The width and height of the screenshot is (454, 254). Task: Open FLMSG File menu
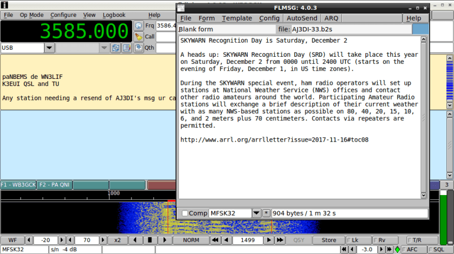pyautogui.click(x=186, y=18)
